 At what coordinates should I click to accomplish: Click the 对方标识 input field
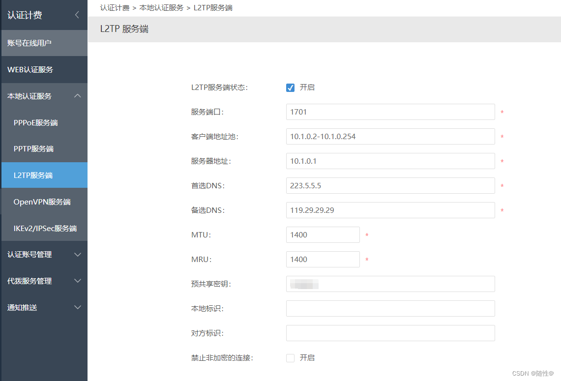pos(390,333)
